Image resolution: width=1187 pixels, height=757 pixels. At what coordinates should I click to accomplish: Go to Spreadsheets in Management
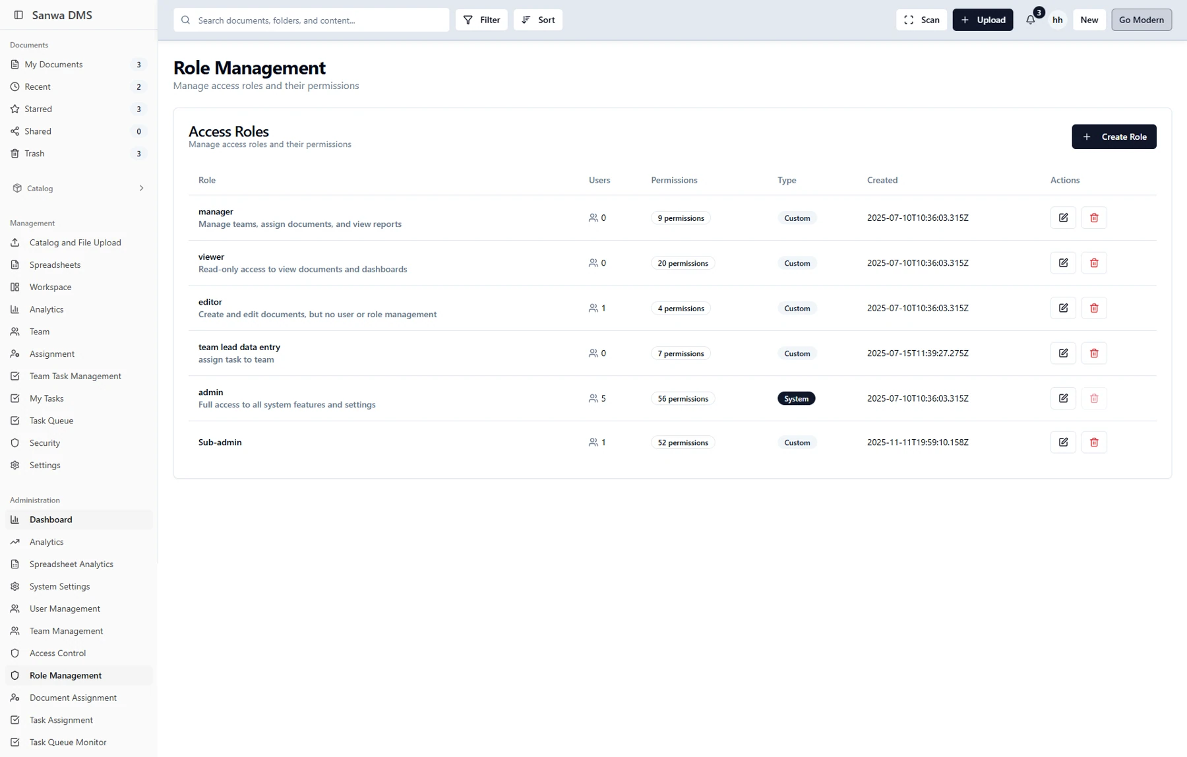point(78,265)
